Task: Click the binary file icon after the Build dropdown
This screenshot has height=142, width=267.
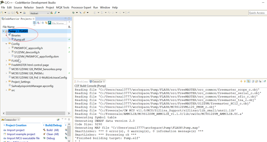Action: click(x=24, y=13)
